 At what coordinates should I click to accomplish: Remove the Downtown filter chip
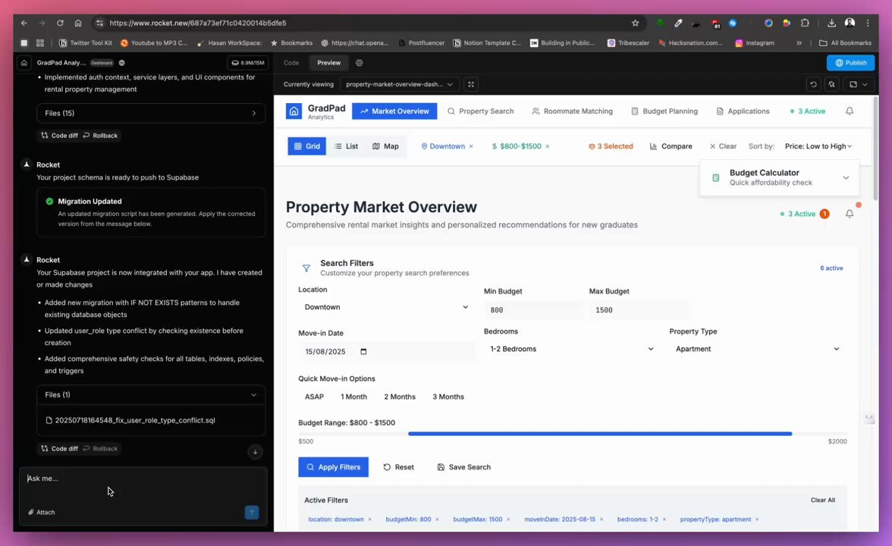(471, 146)
